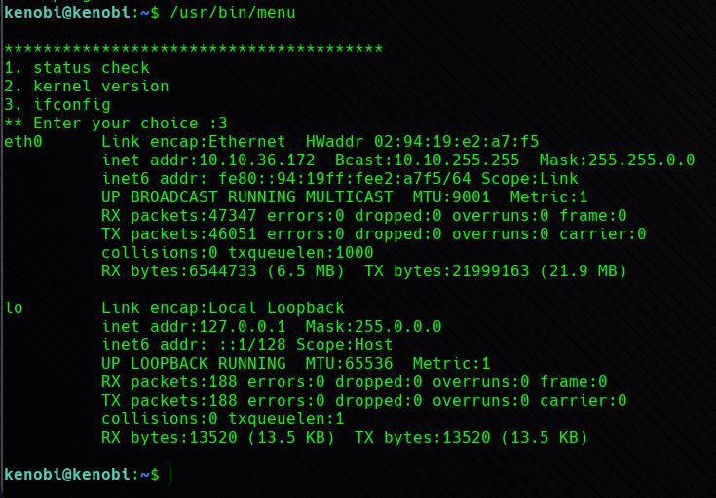Click the RX packets:47347 text
This screenshot has height=498, width=716.
pyautogui.click(x=179, y=216)
